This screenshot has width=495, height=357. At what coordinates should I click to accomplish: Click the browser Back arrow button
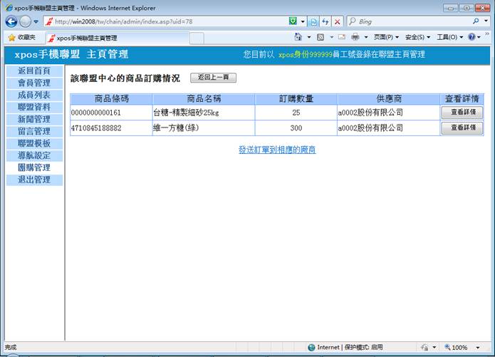(x=13, y=21)
